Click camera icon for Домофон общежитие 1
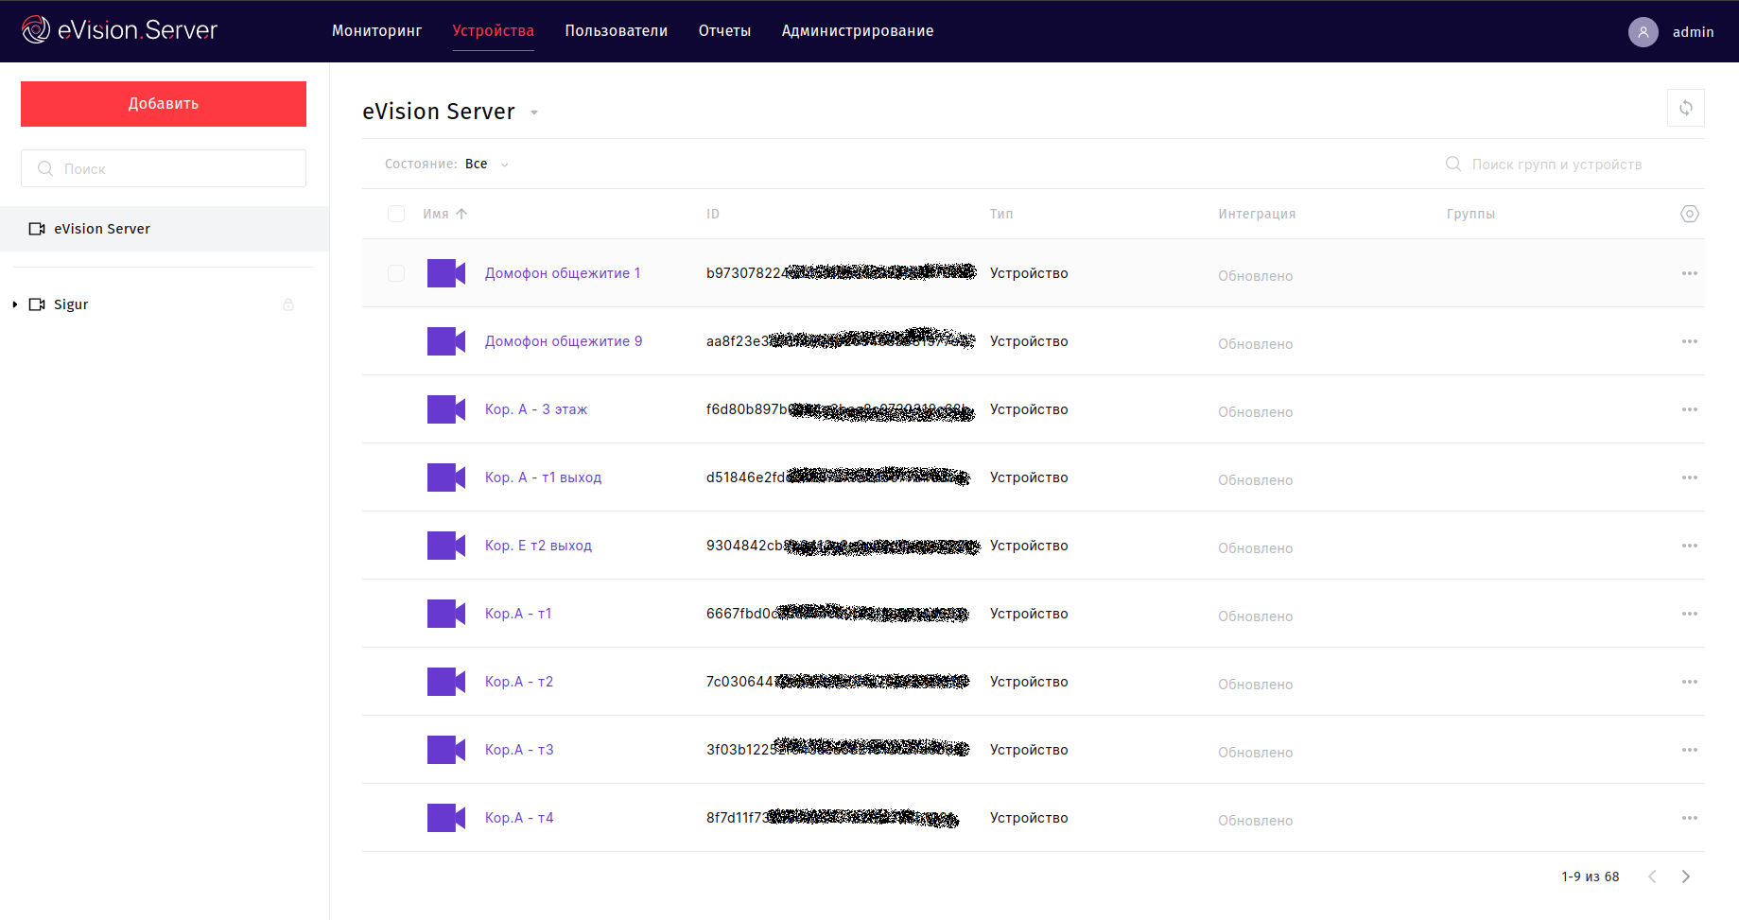This screenshot has width=1739, height=920. (446, 273)
